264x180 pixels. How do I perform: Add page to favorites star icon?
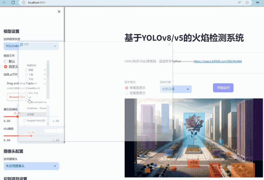click(x=247, y=2)
